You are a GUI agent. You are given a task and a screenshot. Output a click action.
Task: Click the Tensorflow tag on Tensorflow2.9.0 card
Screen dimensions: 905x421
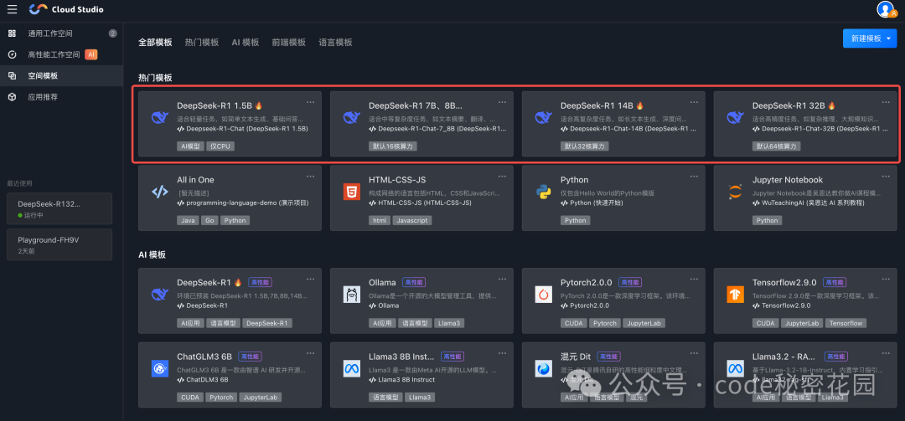[x=846, y=324]
